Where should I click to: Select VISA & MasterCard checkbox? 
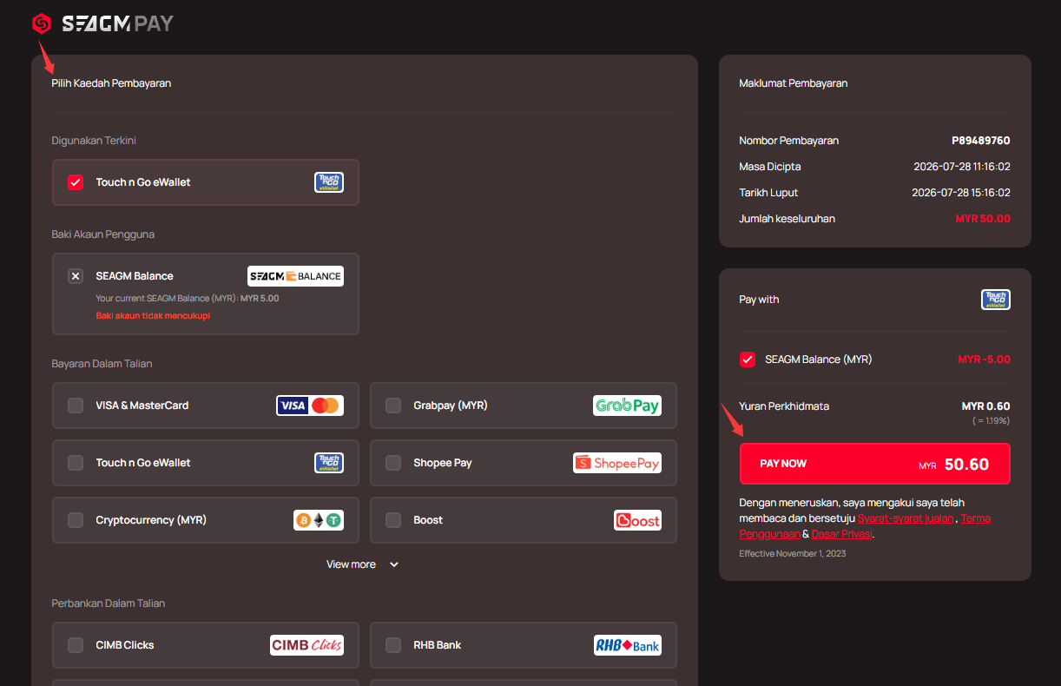[76, 406]
